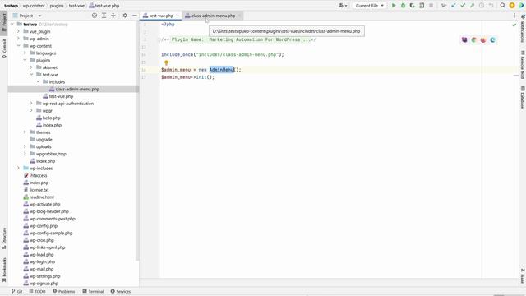Open the TODO tool window tab
The width and height of the screenshot is (526, 296).
click(x=37, y=291)
